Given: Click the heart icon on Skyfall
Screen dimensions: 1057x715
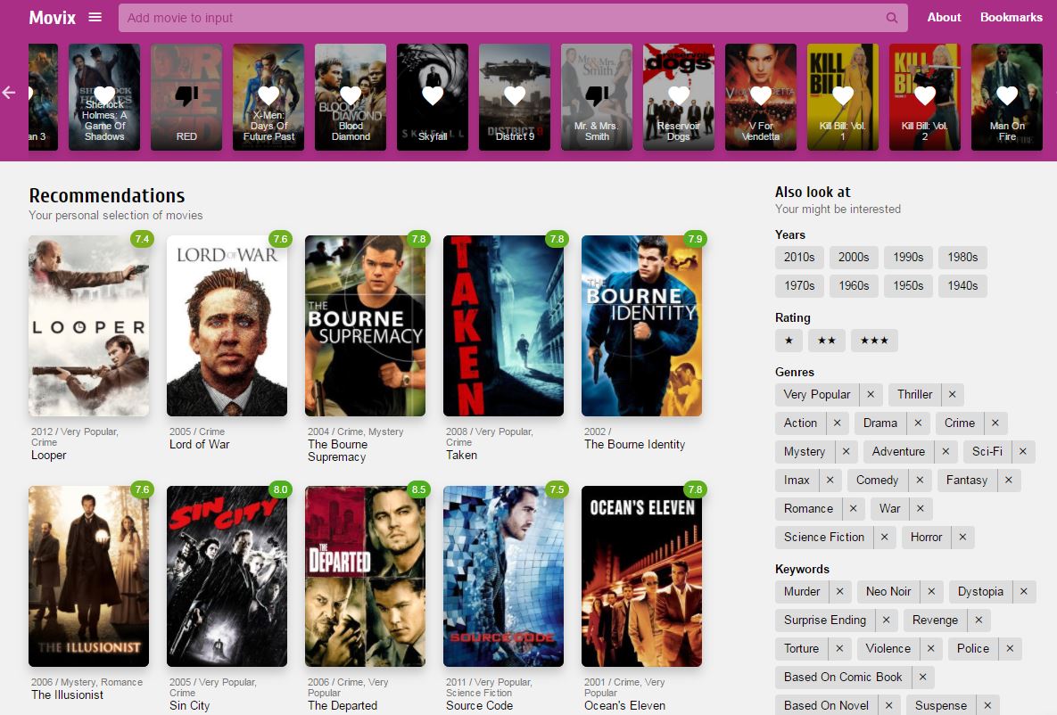Looking at the screenshot, I should click(433, 95).
